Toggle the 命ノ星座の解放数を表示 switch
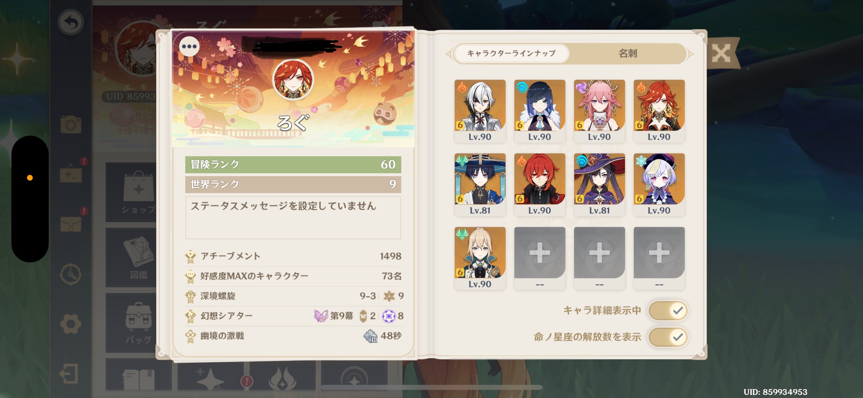This screenshot has height=398, width=863. [668, 337]
